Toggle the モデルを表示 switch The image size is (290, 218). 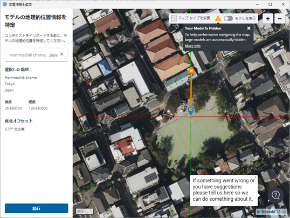pyautogui.click(x=228, y=18)
